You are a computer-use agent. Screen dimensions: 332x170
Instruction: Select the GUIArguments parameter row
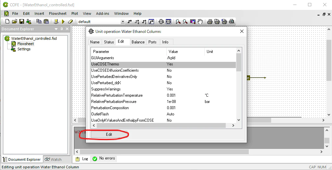click(x=163, y=58)
